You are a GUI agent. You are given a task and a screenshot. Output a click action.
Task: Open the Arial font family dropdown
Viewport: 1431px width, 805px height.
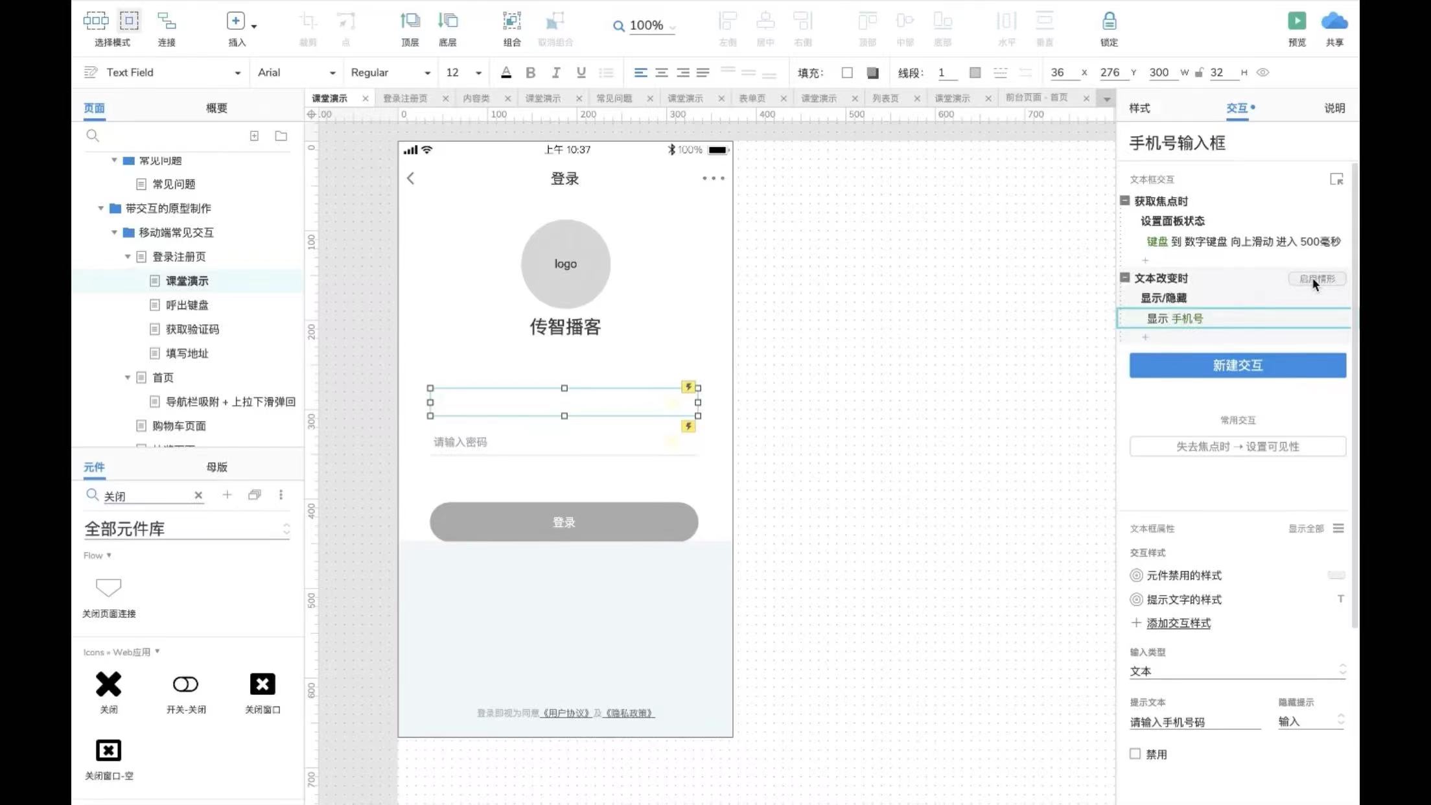(x=296, y=73)
